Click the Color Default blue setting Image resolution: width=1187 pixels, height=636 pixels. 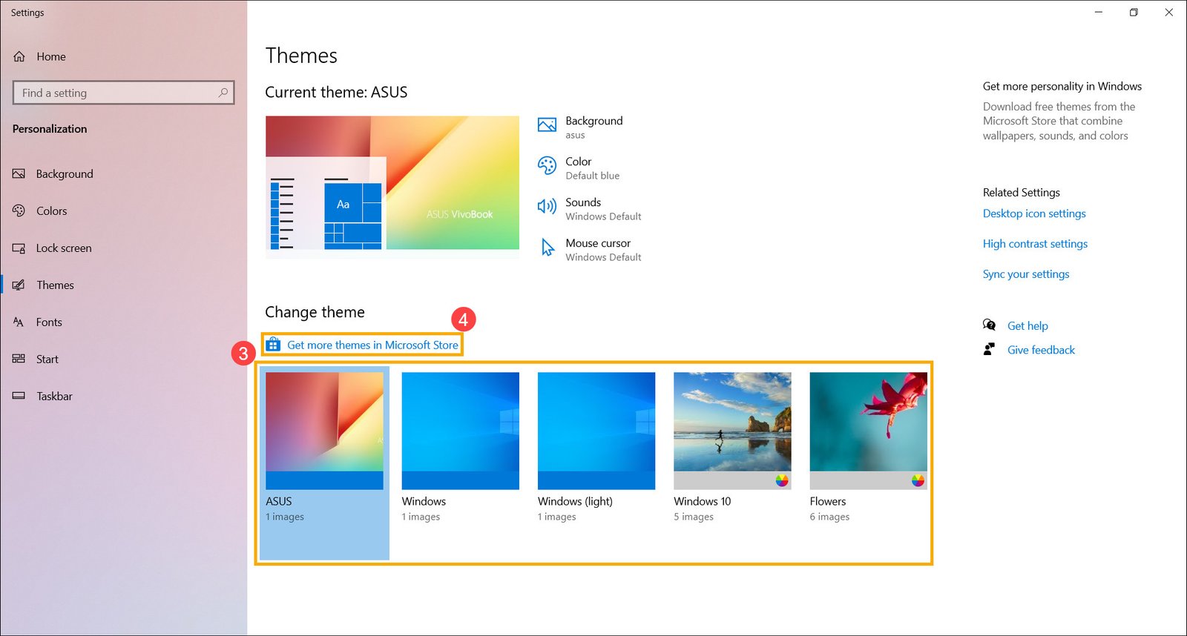click(x=579, y=168)
